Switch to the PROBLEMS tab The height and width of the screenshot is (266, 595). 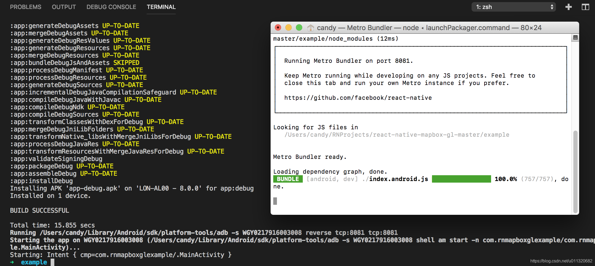pos(26,7)
